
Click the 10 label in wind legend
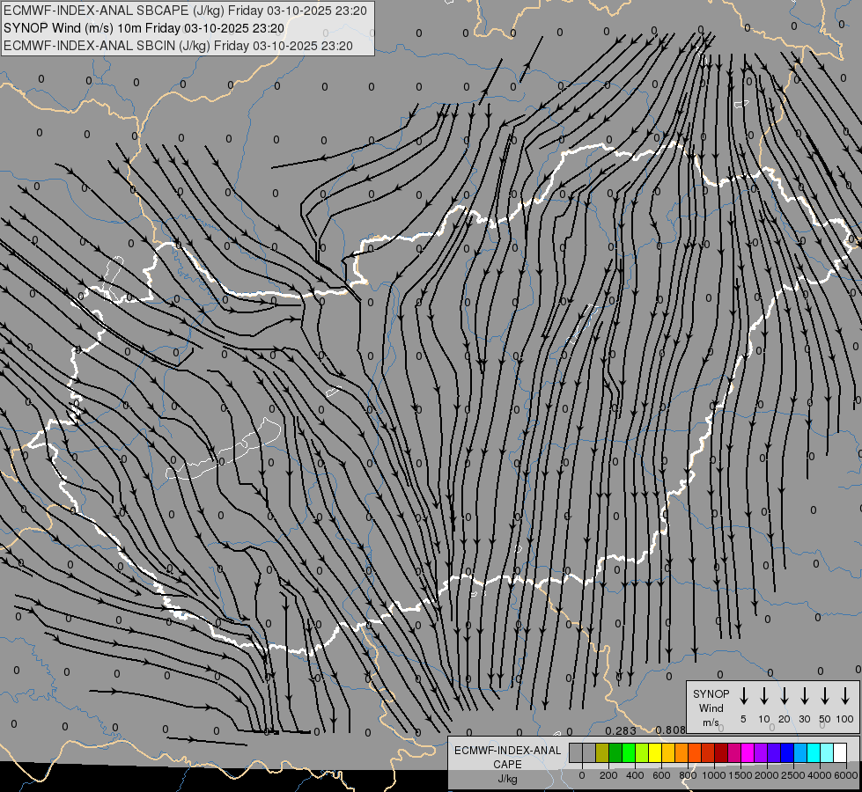tap(764, 719)
